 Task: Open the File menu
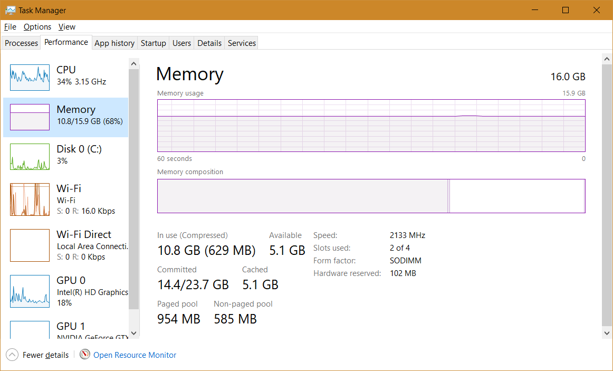tap(10, 27)
